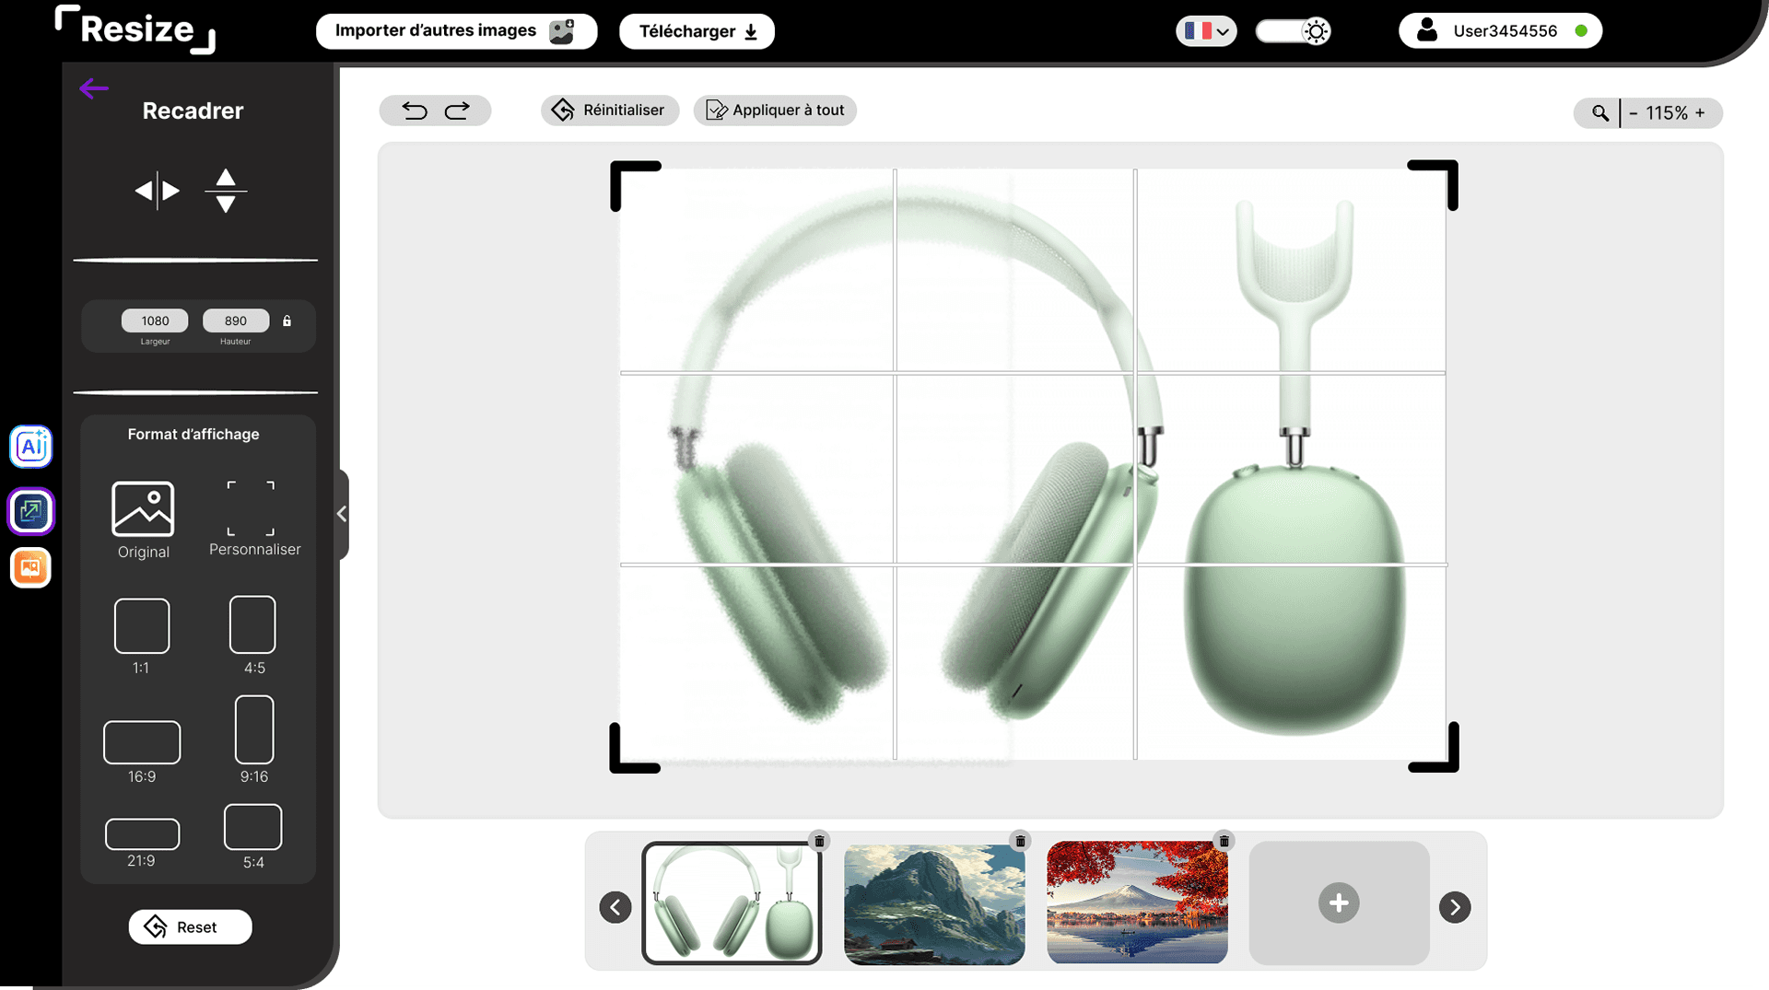This screenshot has width=1769, height=990.
Task: Go to previous thumbnails
Action: coord(615,907)
